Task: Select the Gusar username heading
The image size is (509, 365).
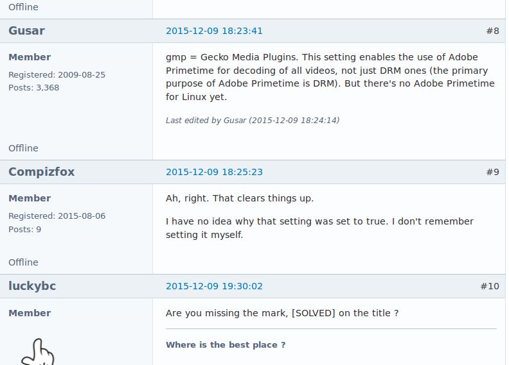Action: 26,31
